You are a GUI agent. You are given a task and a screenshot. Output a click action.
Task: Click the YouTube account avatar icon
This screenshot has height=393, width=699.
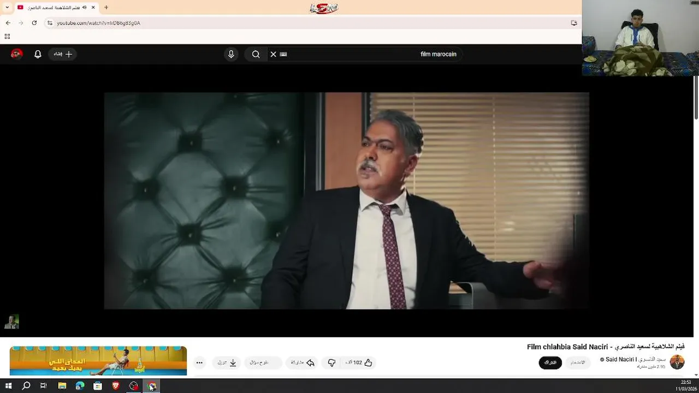[x=17, y=54]
